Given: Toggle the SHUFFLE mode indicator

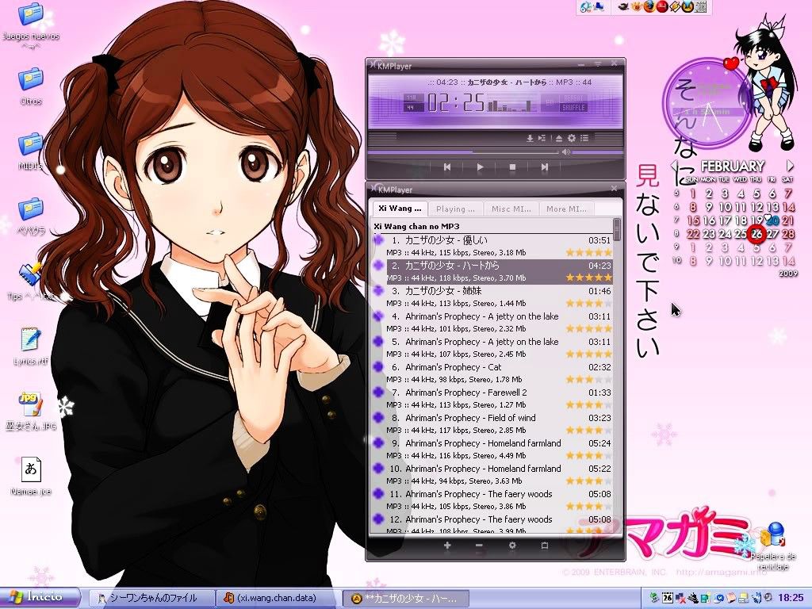Looking at the screenshot, I should coord(573,108).
